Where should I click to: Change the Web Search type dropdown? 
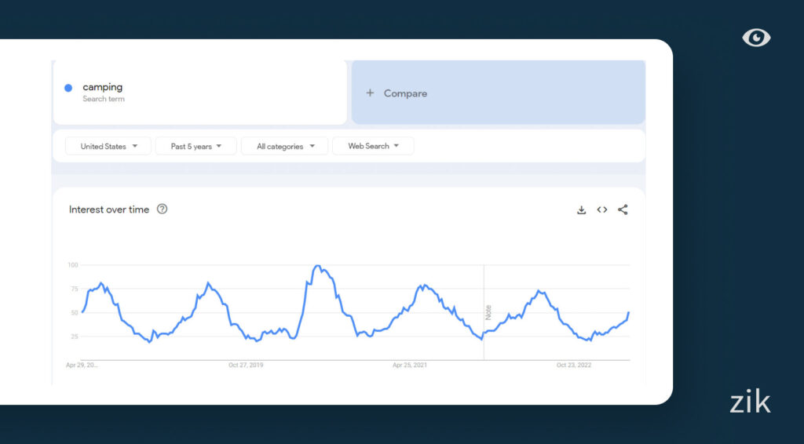point(373,146)
